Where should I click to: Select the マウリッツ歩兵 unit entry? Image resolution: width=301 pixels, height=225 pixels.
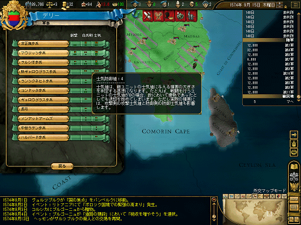click(43, 53)
